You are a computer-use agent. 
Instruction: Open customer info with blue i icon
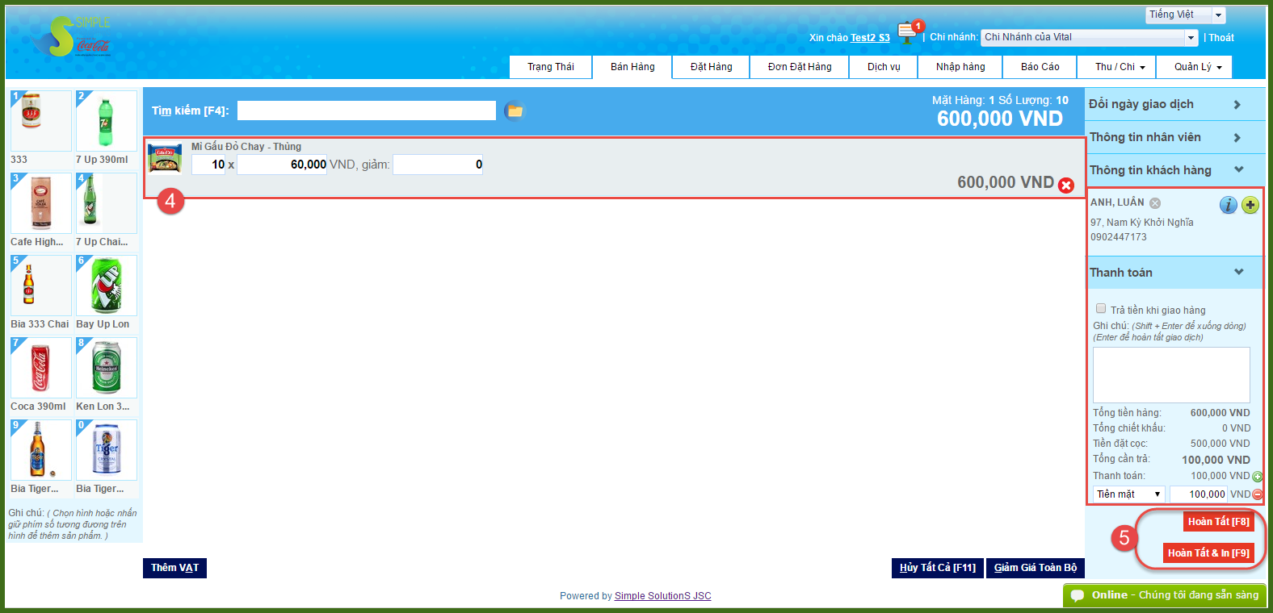[1228, 205]
